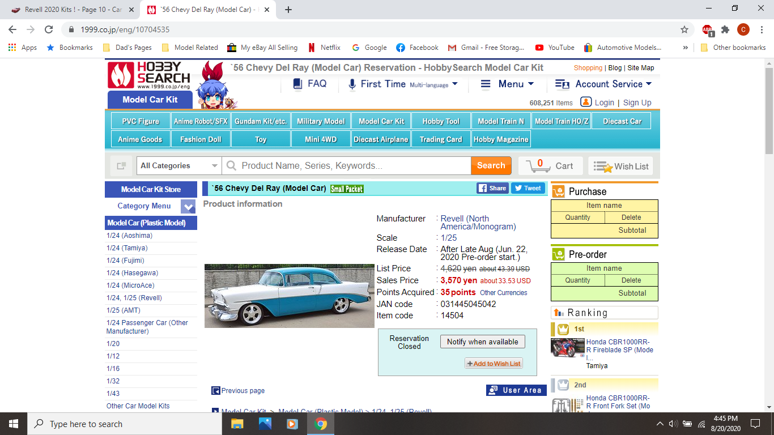Select Military Model category tab

[x=321, y=121]
